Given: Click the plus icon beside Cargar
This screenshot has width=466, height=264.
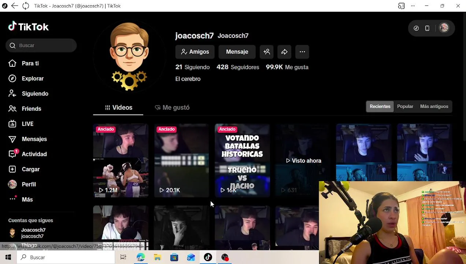Looking at the screenshot, I should pyautogui.click(x=12, y=169).
